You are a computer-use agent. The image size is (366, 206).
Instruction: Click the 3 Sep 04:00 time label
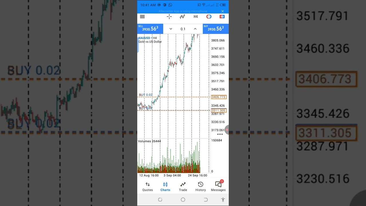coord(172,175)
